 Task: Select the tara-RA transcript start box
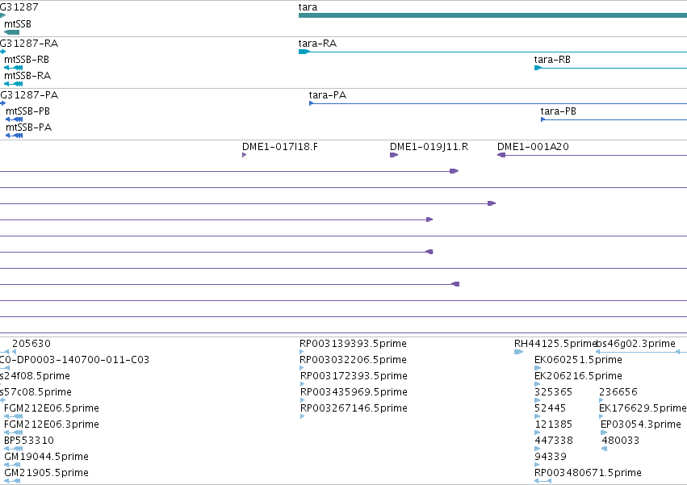pos(304,52)
